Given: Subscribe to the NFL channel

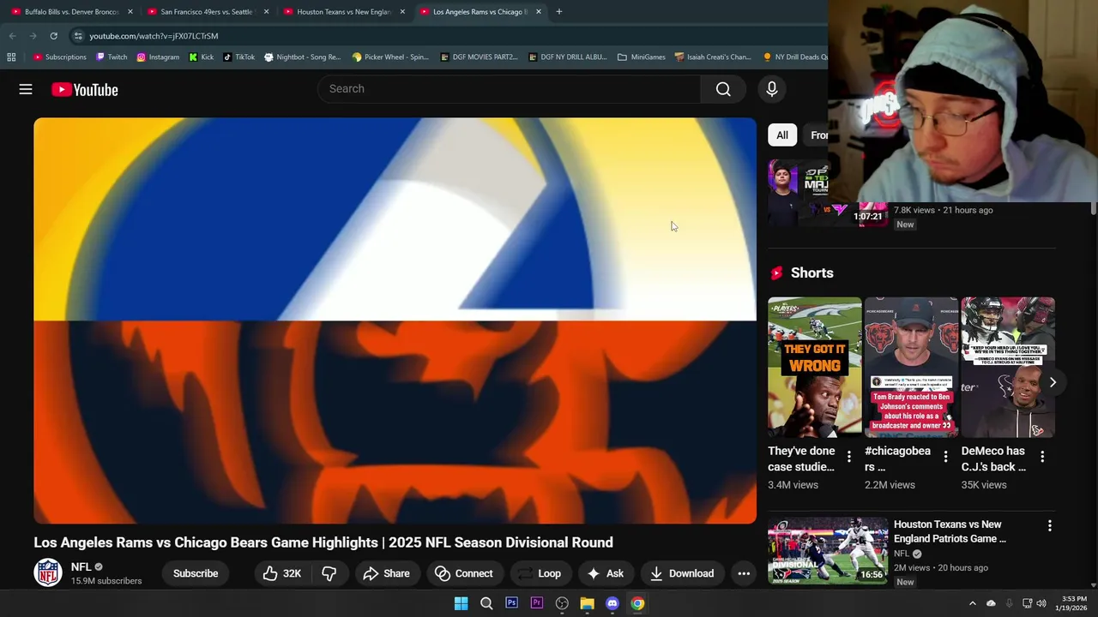Looking at the screenshot, I should [x=196, y=573].
